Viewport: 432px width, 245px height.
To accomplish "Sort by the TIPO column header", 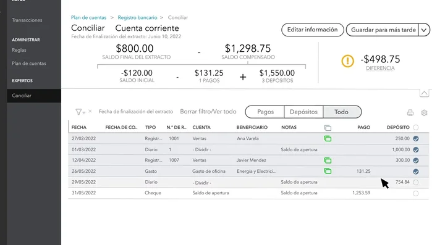I will point(150,127).
